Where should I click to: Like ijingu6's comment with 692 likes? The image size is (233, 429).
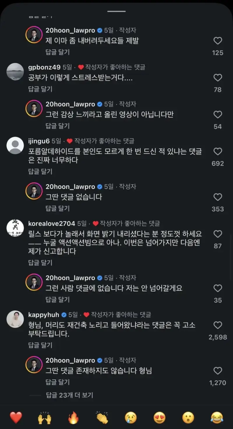pos(218,151)
